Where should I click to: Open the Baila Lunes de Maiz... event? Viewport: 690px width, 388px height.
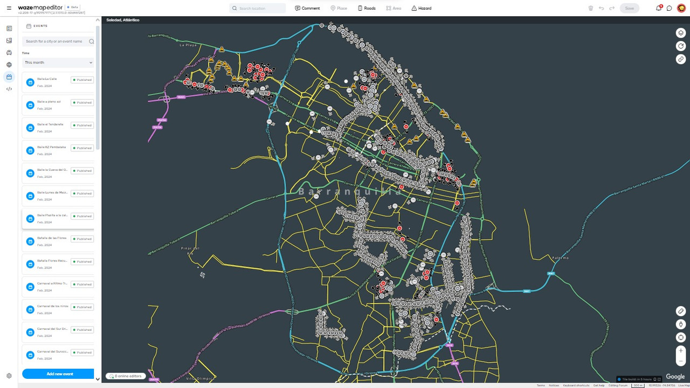pos(58,196)
